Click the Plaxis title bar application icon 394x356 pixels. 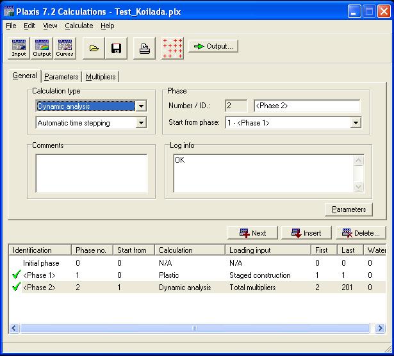(9, 12)
